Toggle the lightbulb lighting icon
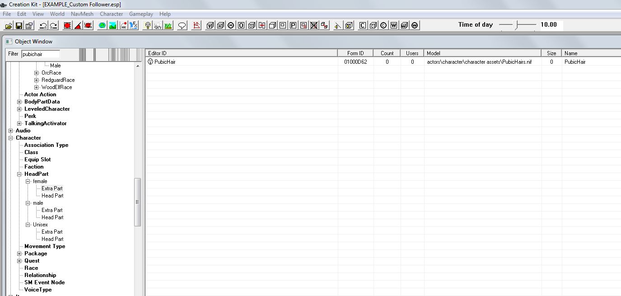The width and height of the screenshot is (621, 296). pos(147,25)
